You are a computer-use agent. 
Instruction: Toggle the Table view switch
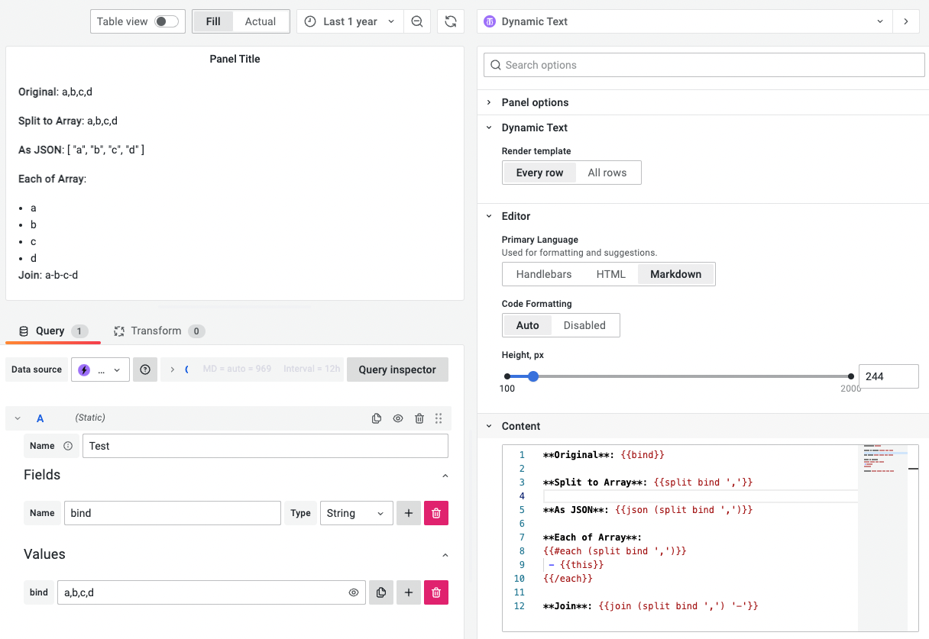click(x=166, y=21)
